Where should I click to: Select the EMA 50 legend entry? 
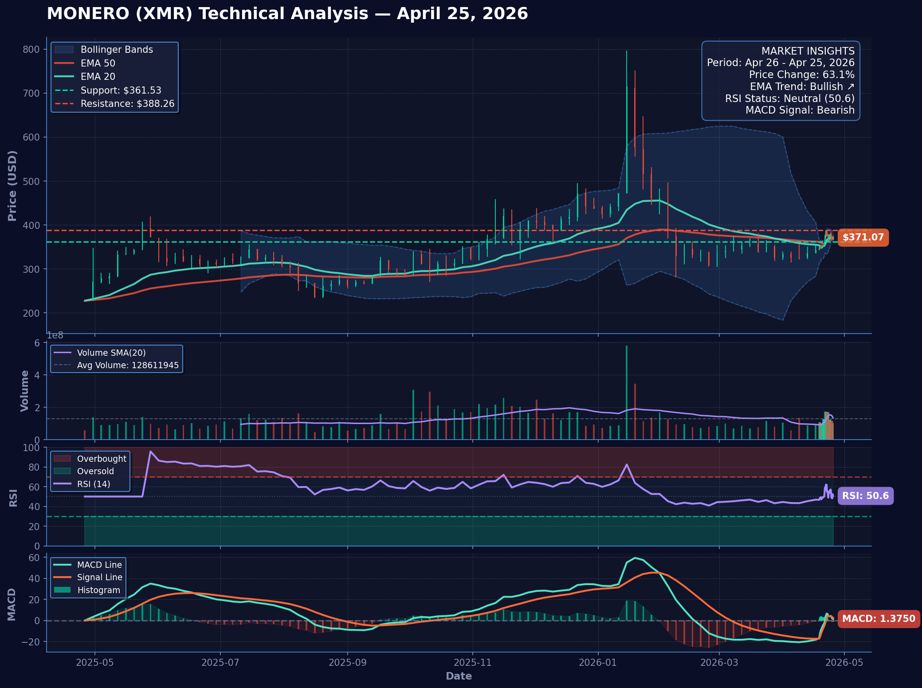pos(98,63)
